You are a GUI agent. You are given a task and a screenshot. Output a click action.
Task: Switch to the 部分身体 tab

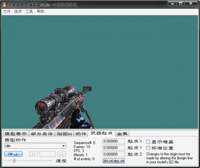click(42, 134)
